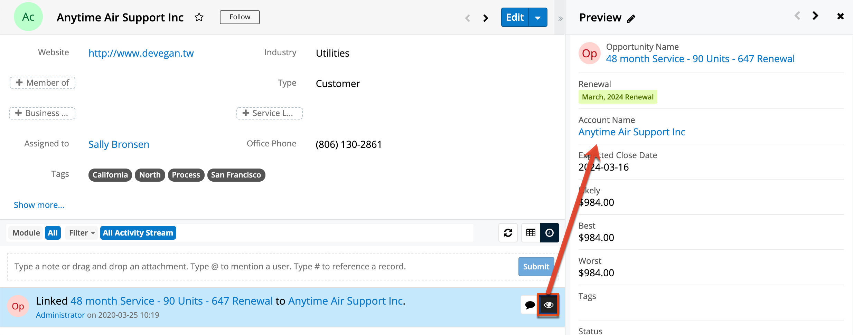This screenshot has width=853, height=335.
Task: Edit preview with the pencil icon
Action: 631,19
